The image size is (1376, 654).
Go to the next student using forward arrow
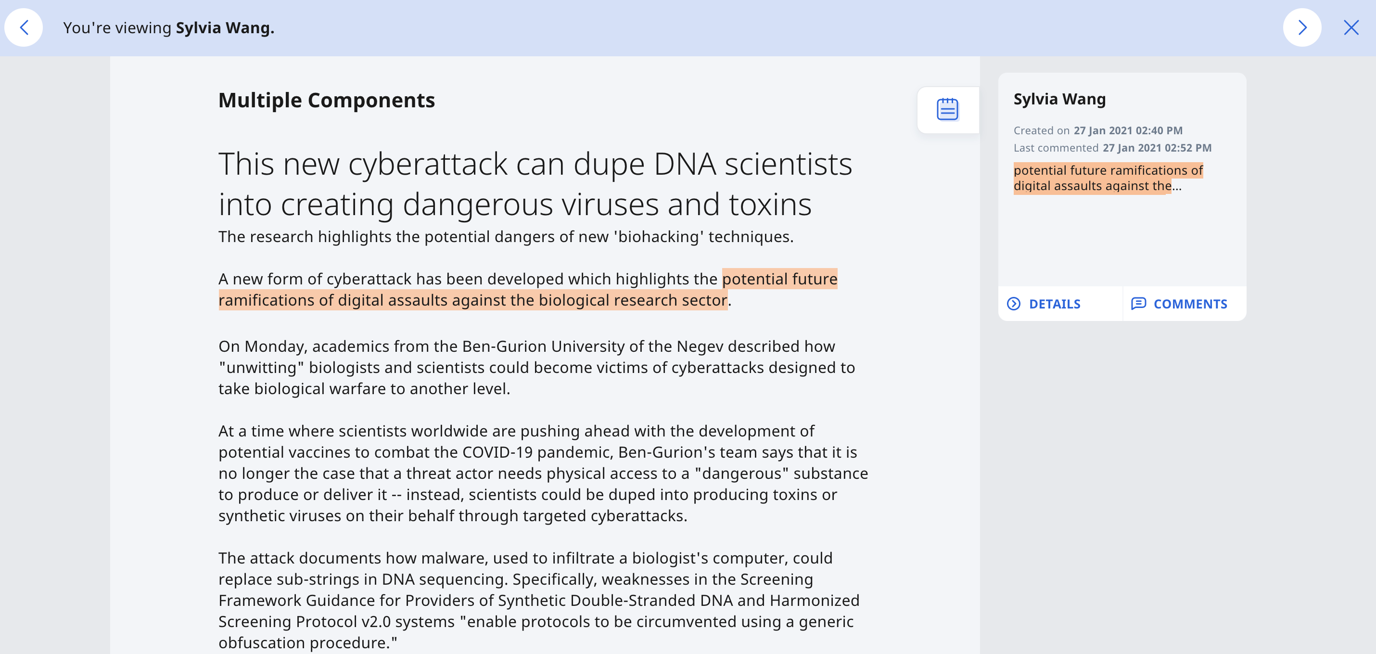pos(1302,28)
